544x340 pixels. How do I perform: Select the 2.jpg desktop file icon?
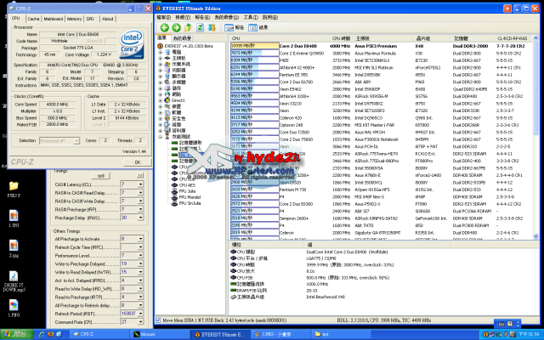[14, 248]
